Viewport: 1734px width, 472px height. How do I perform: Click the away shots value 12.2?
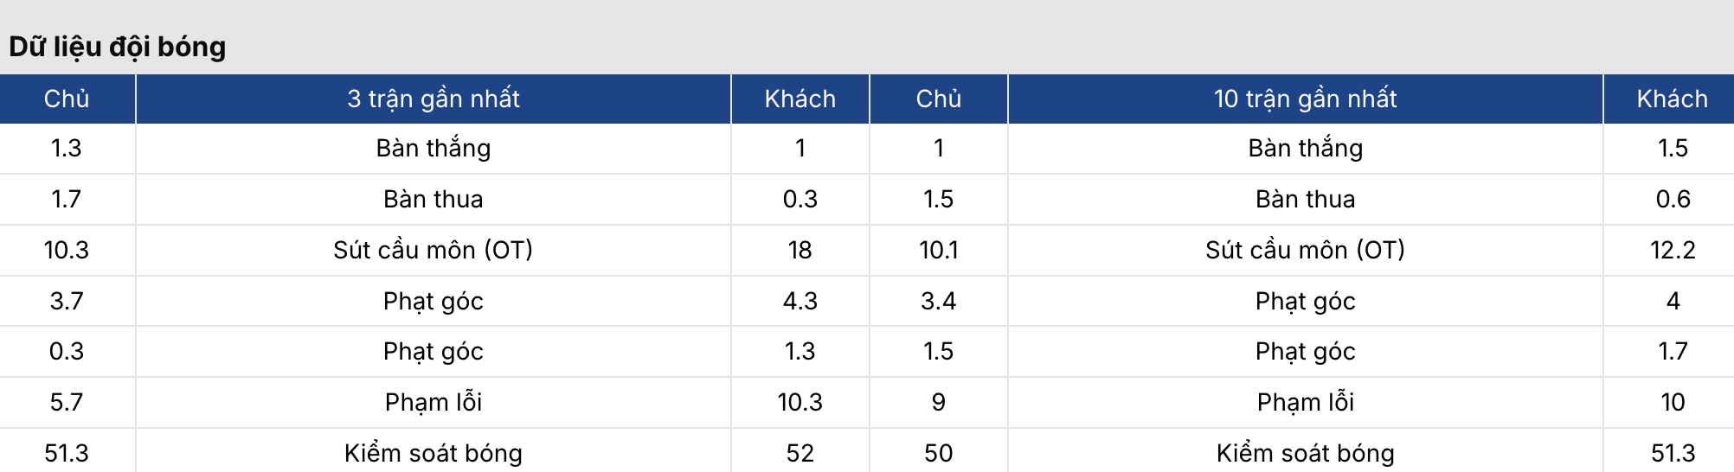[x=1672, y=250]
